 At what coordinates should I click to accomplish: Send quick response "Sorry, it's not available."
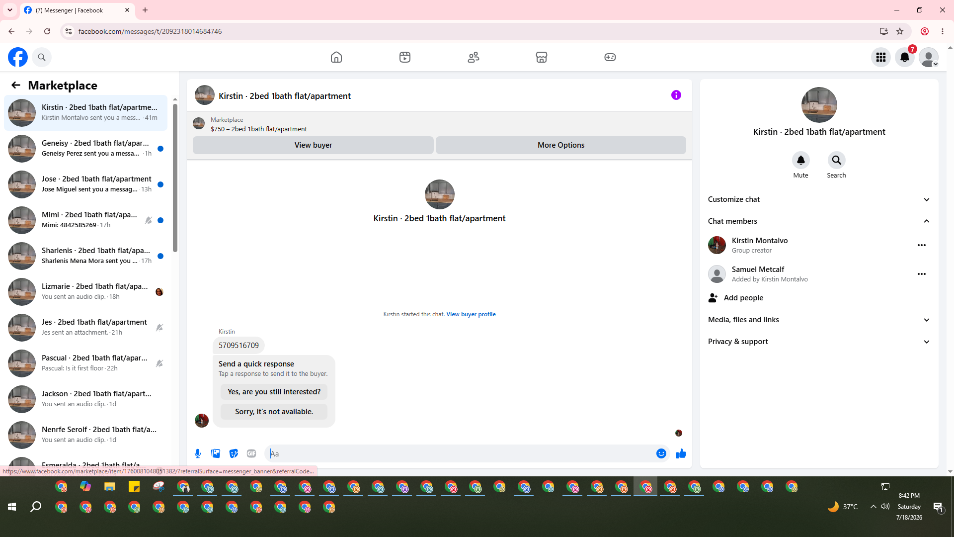(274, 412)
